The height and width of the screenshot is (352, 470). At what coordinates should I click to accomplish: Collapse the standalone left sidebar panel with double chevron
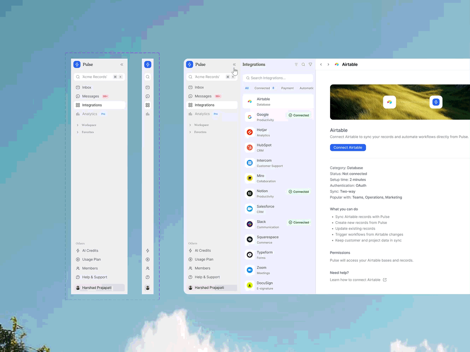click(122, 64)
